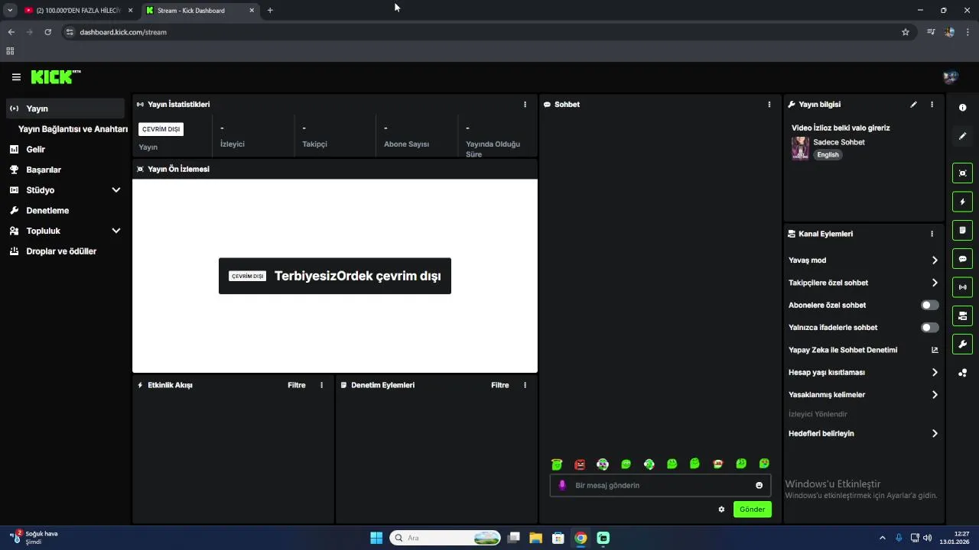Insert the angry red face emote
This screenshot has height=550, width=979.
pos(580,464)
